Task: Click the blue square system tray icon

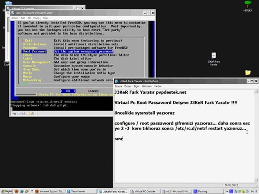Action: coord(231,192)
